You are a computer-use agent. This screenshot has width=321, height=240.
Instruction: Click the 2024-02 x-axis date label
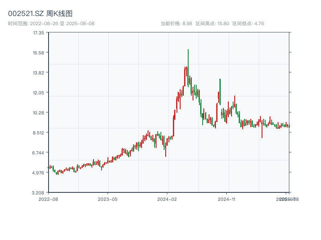click(167, 199)
